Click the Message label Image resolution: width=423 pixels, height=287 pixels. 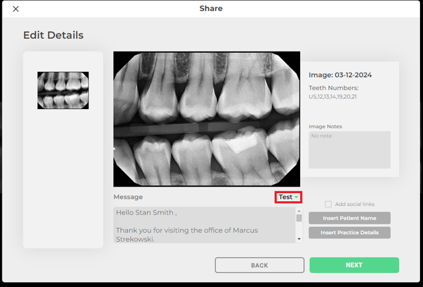(128, 197)
